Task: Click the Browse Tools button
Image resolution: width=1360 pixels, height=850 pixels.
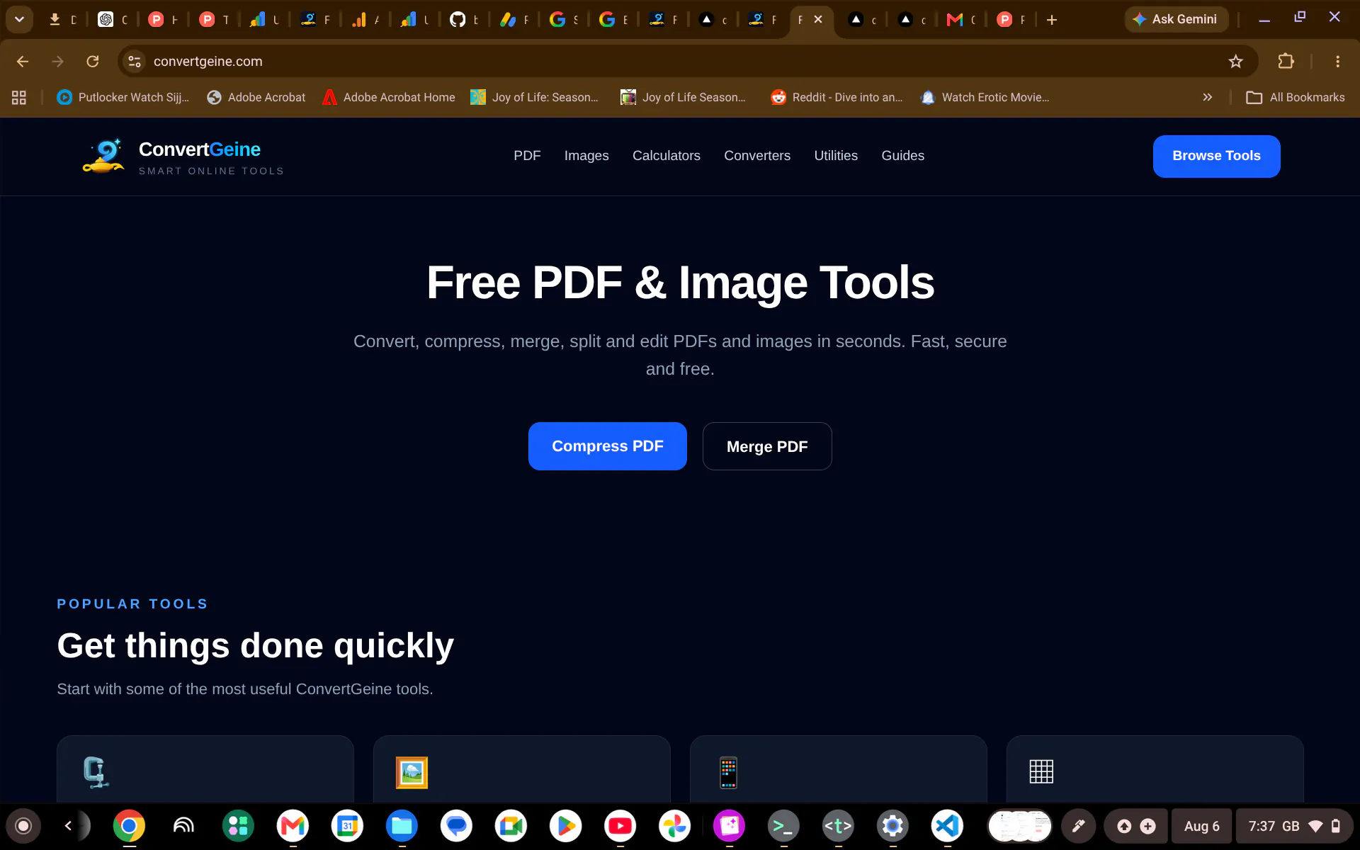Action: [1216, 156]
